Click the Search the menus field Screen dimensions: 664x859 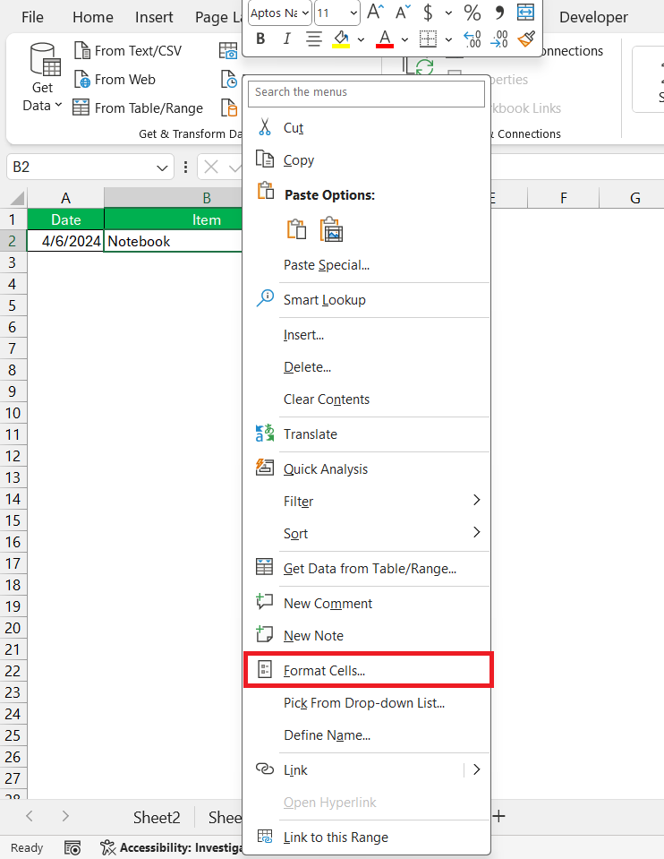coord(366,92)
